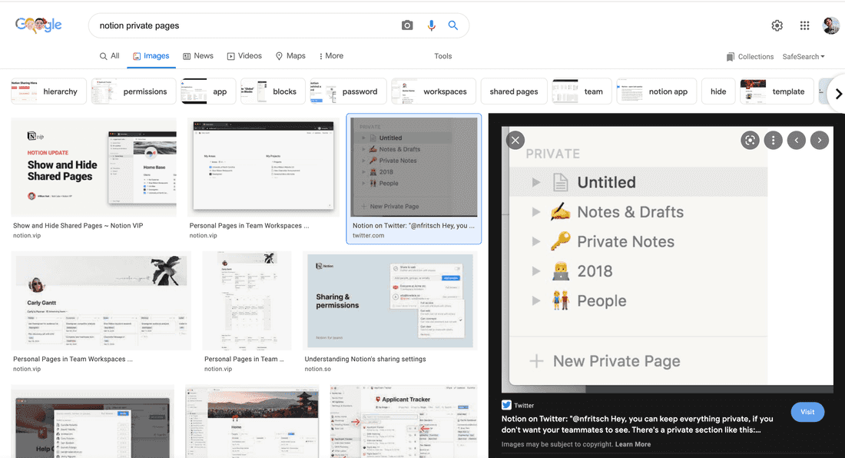Viewport: 845px width, 458px height.
Task: Open Collections from the results toolbar
Action: [x=750, y=56]
